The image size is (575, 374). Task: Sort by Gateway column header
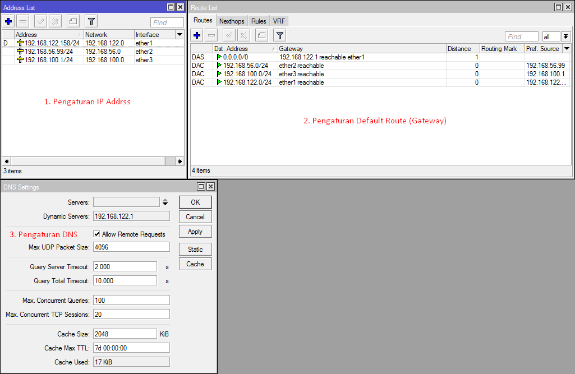tap(362, 48)
